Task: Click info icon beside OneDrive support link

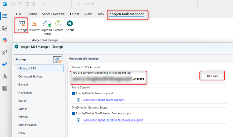Action: 78,120
